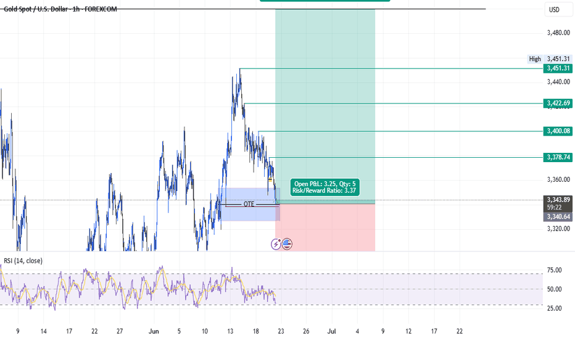This screenshot has width=575, height=339.
Task: Click the RSI 25.00 scale value
Action: tap(554, 308)
